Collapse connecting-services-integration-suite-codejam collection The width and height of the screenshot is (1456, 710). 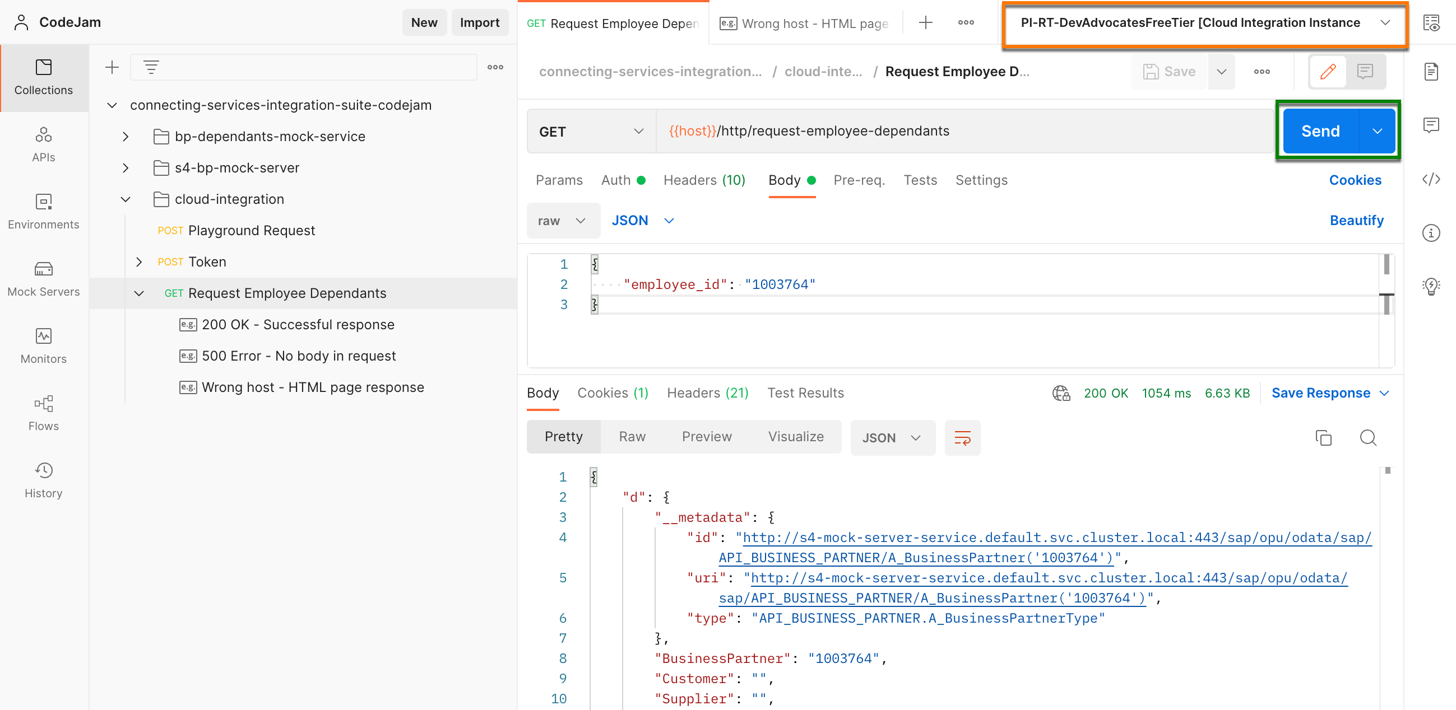click(x=112, y=105)
